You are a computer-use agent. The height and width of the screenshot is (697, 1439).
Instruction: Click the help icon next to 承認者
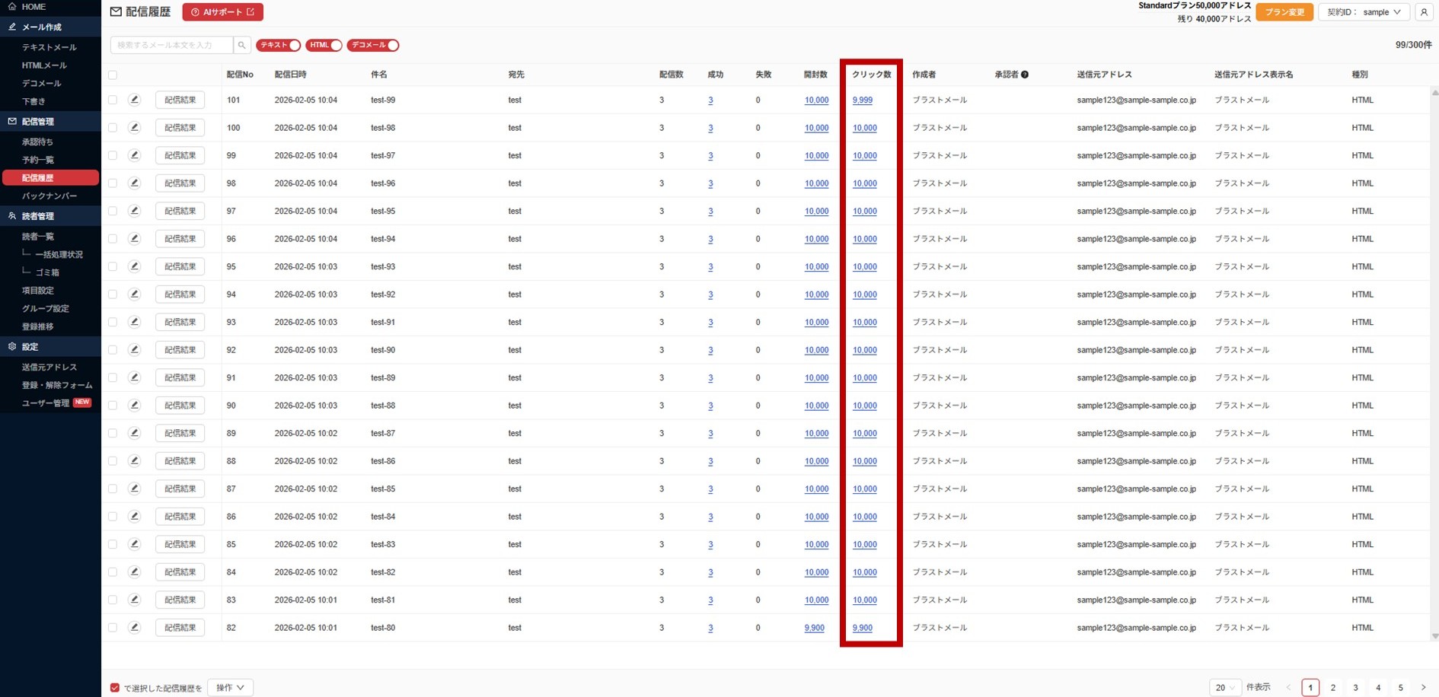point(1025,75)
